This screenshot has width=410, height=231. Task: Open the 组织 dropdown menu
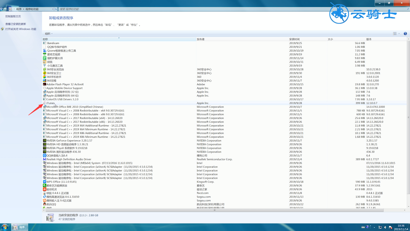coord(48,33)
